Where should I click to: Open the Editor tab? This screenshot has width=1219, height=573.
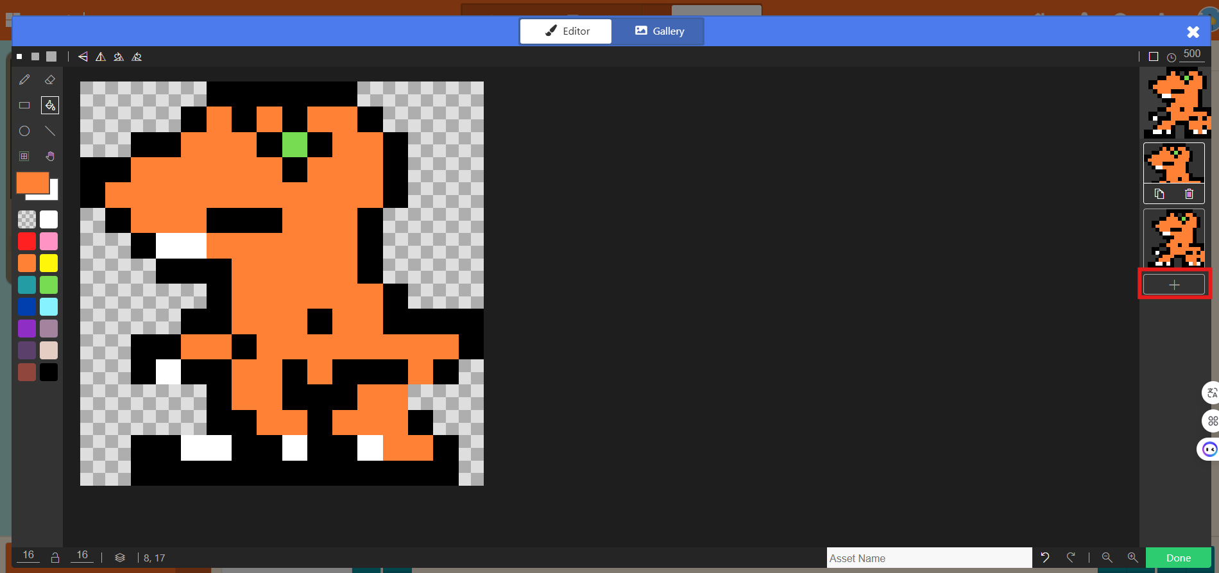click(x=566, y=31)
